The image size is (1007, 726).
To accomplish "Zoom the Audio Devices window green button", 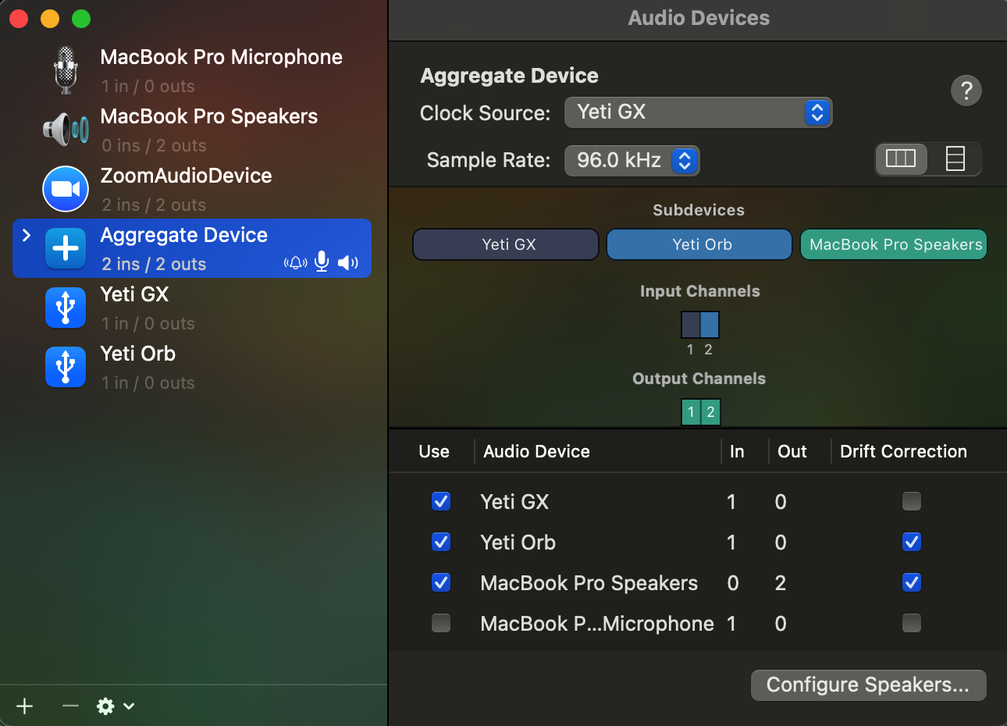I will tap(81, 19).
